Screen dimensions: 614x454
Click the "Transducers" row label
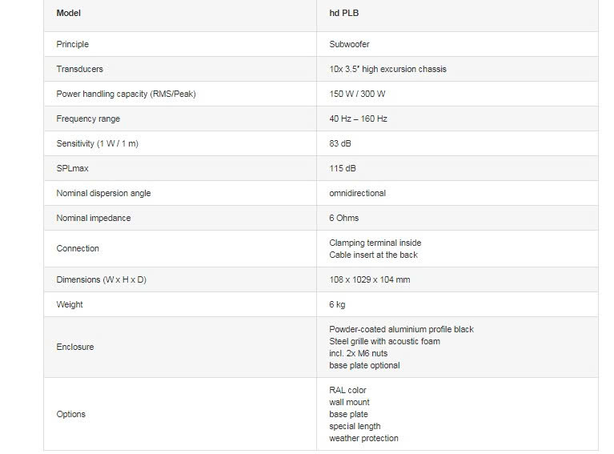point(79,69)
